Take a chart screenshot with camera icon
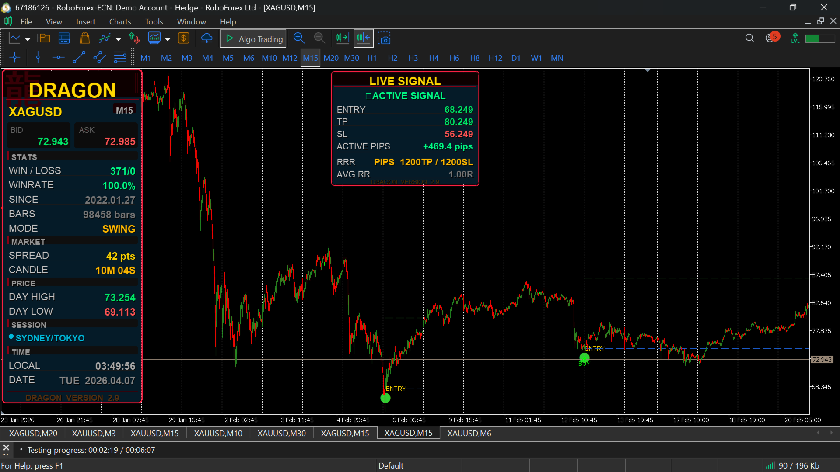 (x=384, y=38)
